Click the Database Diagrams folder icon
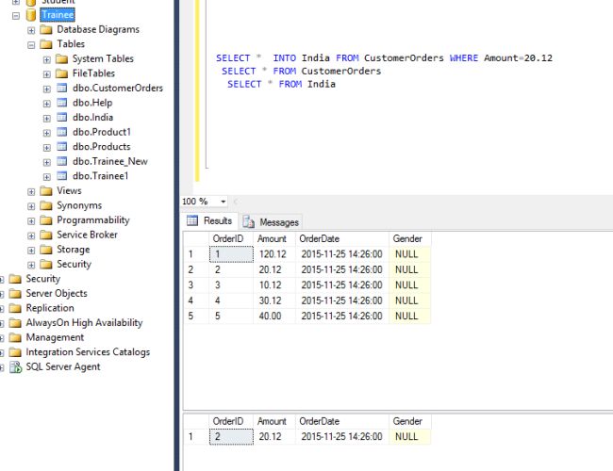The height and width of the screenshot is (471, 613). [46, 30]
